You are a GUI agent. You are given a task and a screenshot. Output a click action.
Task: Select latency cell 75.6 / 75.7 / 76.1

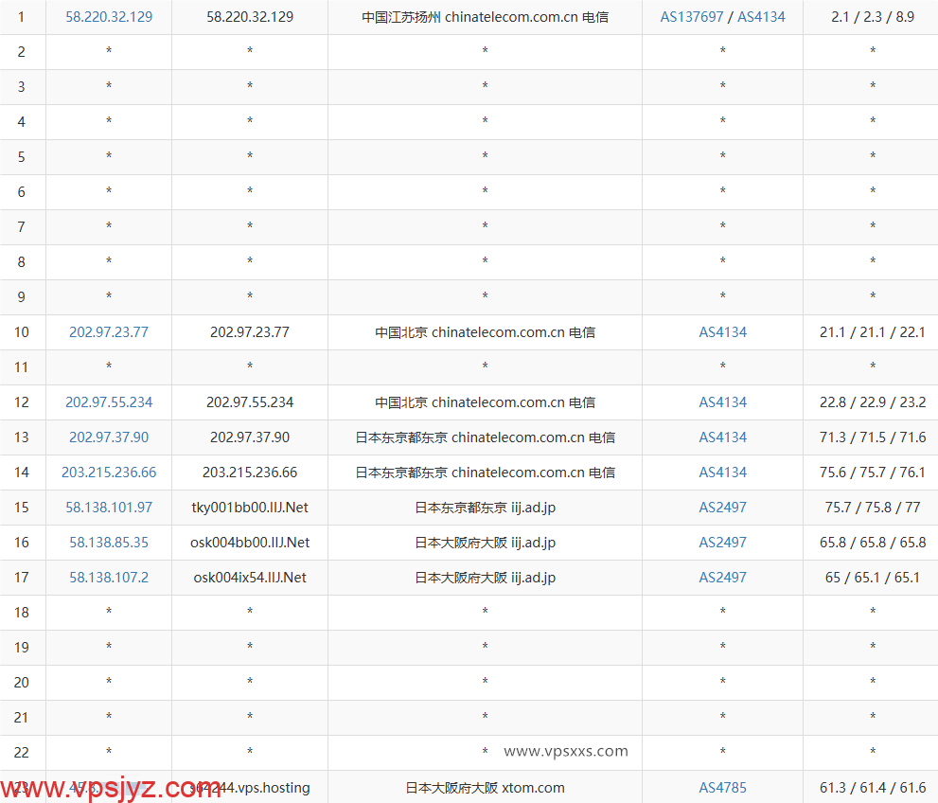[872, 473]
